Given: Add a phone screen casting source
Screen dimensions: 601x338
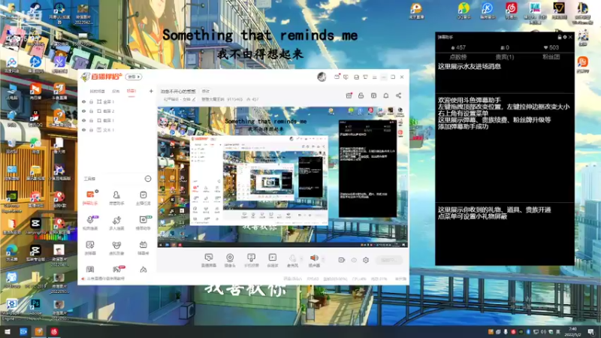Looking at the screenshot, I should 251,260.
